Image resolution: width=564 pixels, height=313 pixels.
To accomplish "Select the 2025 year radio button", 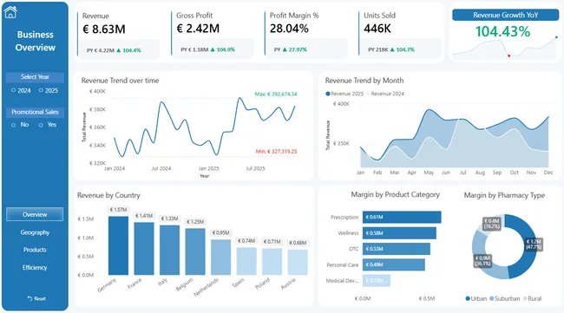I will pos(41,90).
